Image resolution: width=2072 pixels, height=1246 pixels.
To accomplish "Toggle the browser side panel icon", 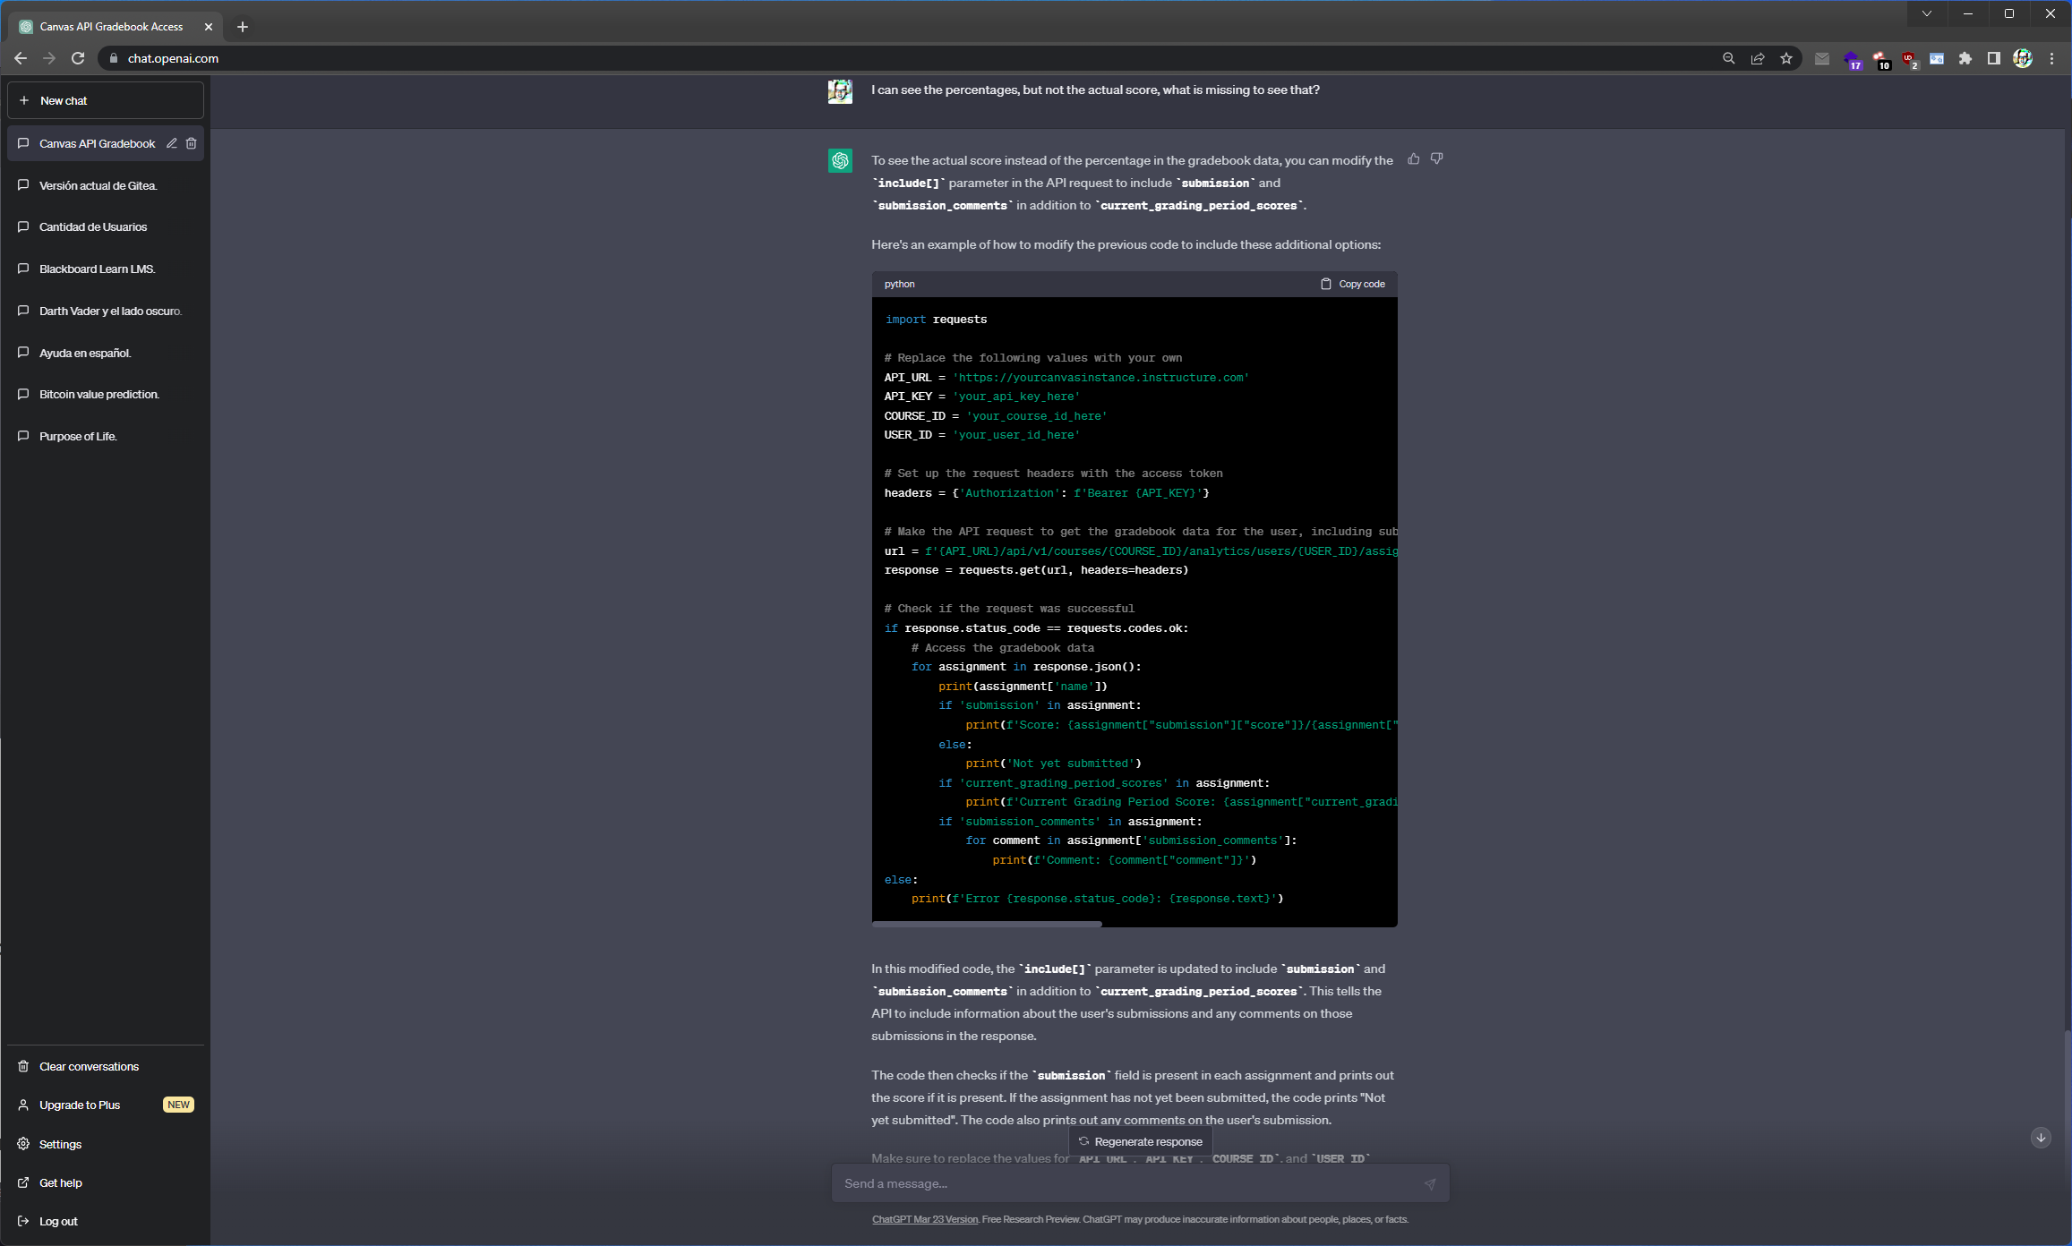I will click(1993, 58).
